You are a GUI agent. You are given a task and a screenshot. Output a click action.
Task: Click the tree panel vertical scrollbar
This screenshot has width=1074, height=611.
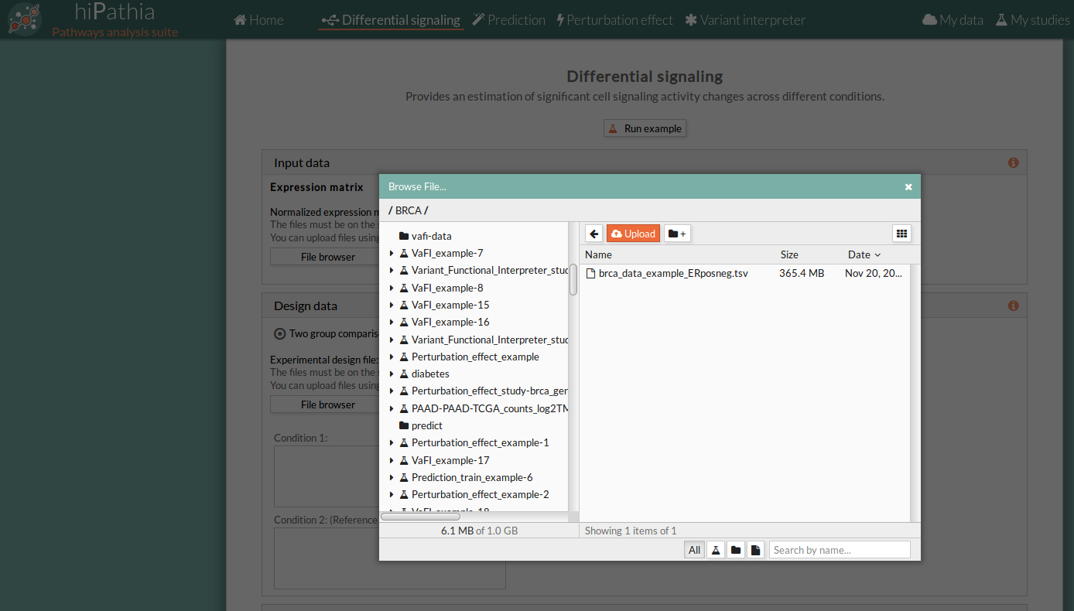pyautogui.click(x=573, y=280)
